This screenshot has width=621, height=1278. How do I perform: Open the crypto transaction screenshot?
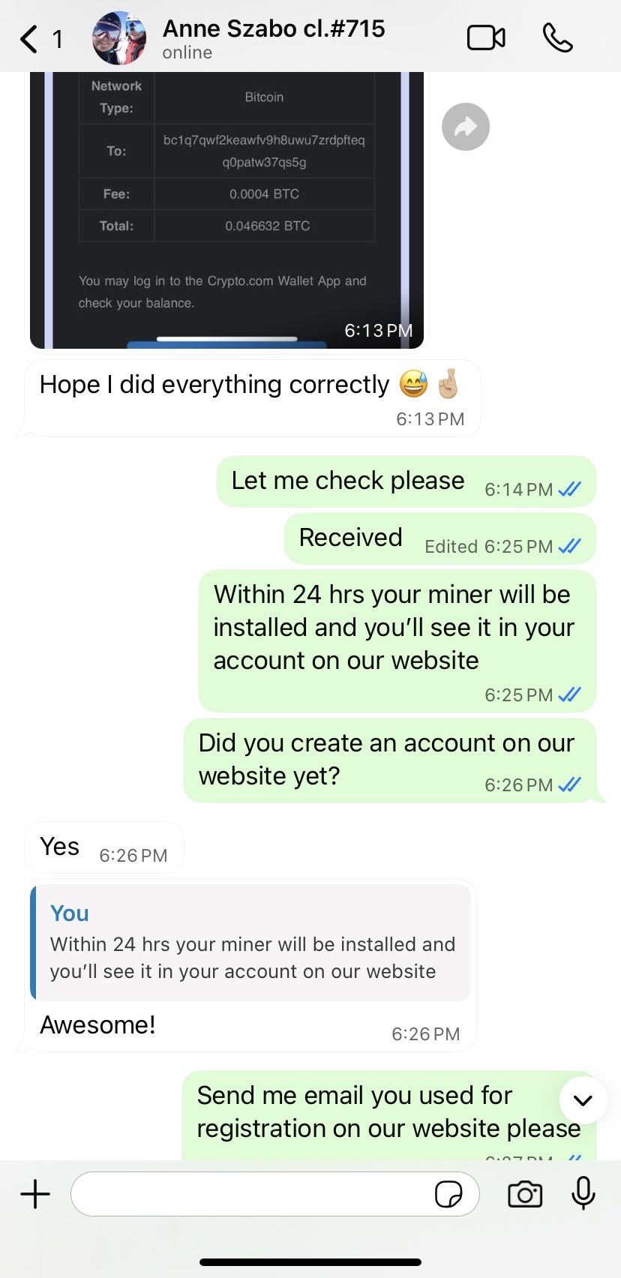(x=226, y=211)
